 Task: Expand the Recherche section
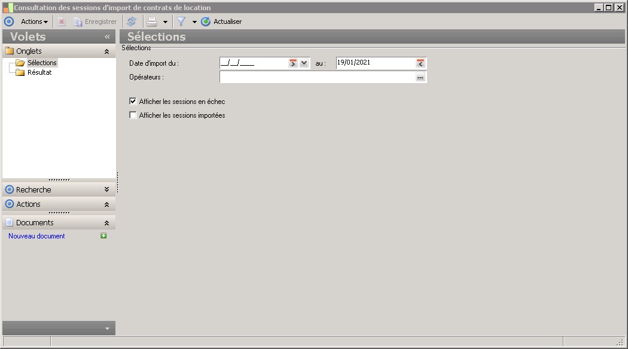[106, 189]
